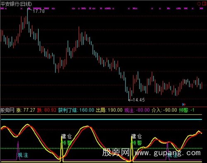
Task: Select the 14.45 low price label
Action: coord(139,100)
